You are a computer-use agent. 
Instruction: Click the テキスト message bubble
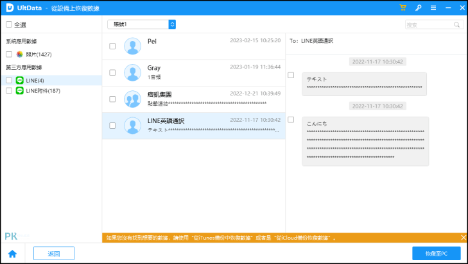point(364,84)
